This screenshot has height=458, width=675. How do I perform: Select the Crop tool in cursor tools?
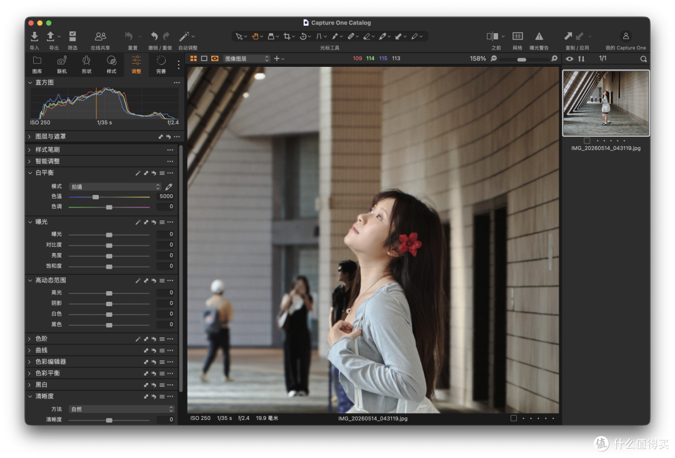pos(287,37)
